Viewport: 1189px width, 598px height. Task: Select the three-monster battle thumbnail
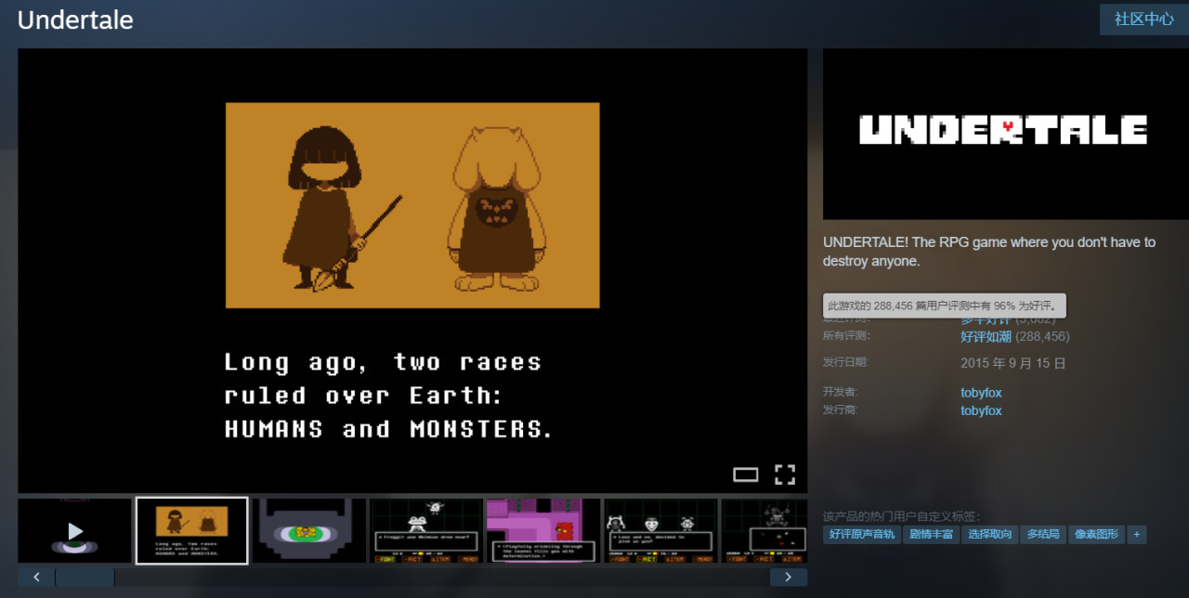tap(660, 531)
